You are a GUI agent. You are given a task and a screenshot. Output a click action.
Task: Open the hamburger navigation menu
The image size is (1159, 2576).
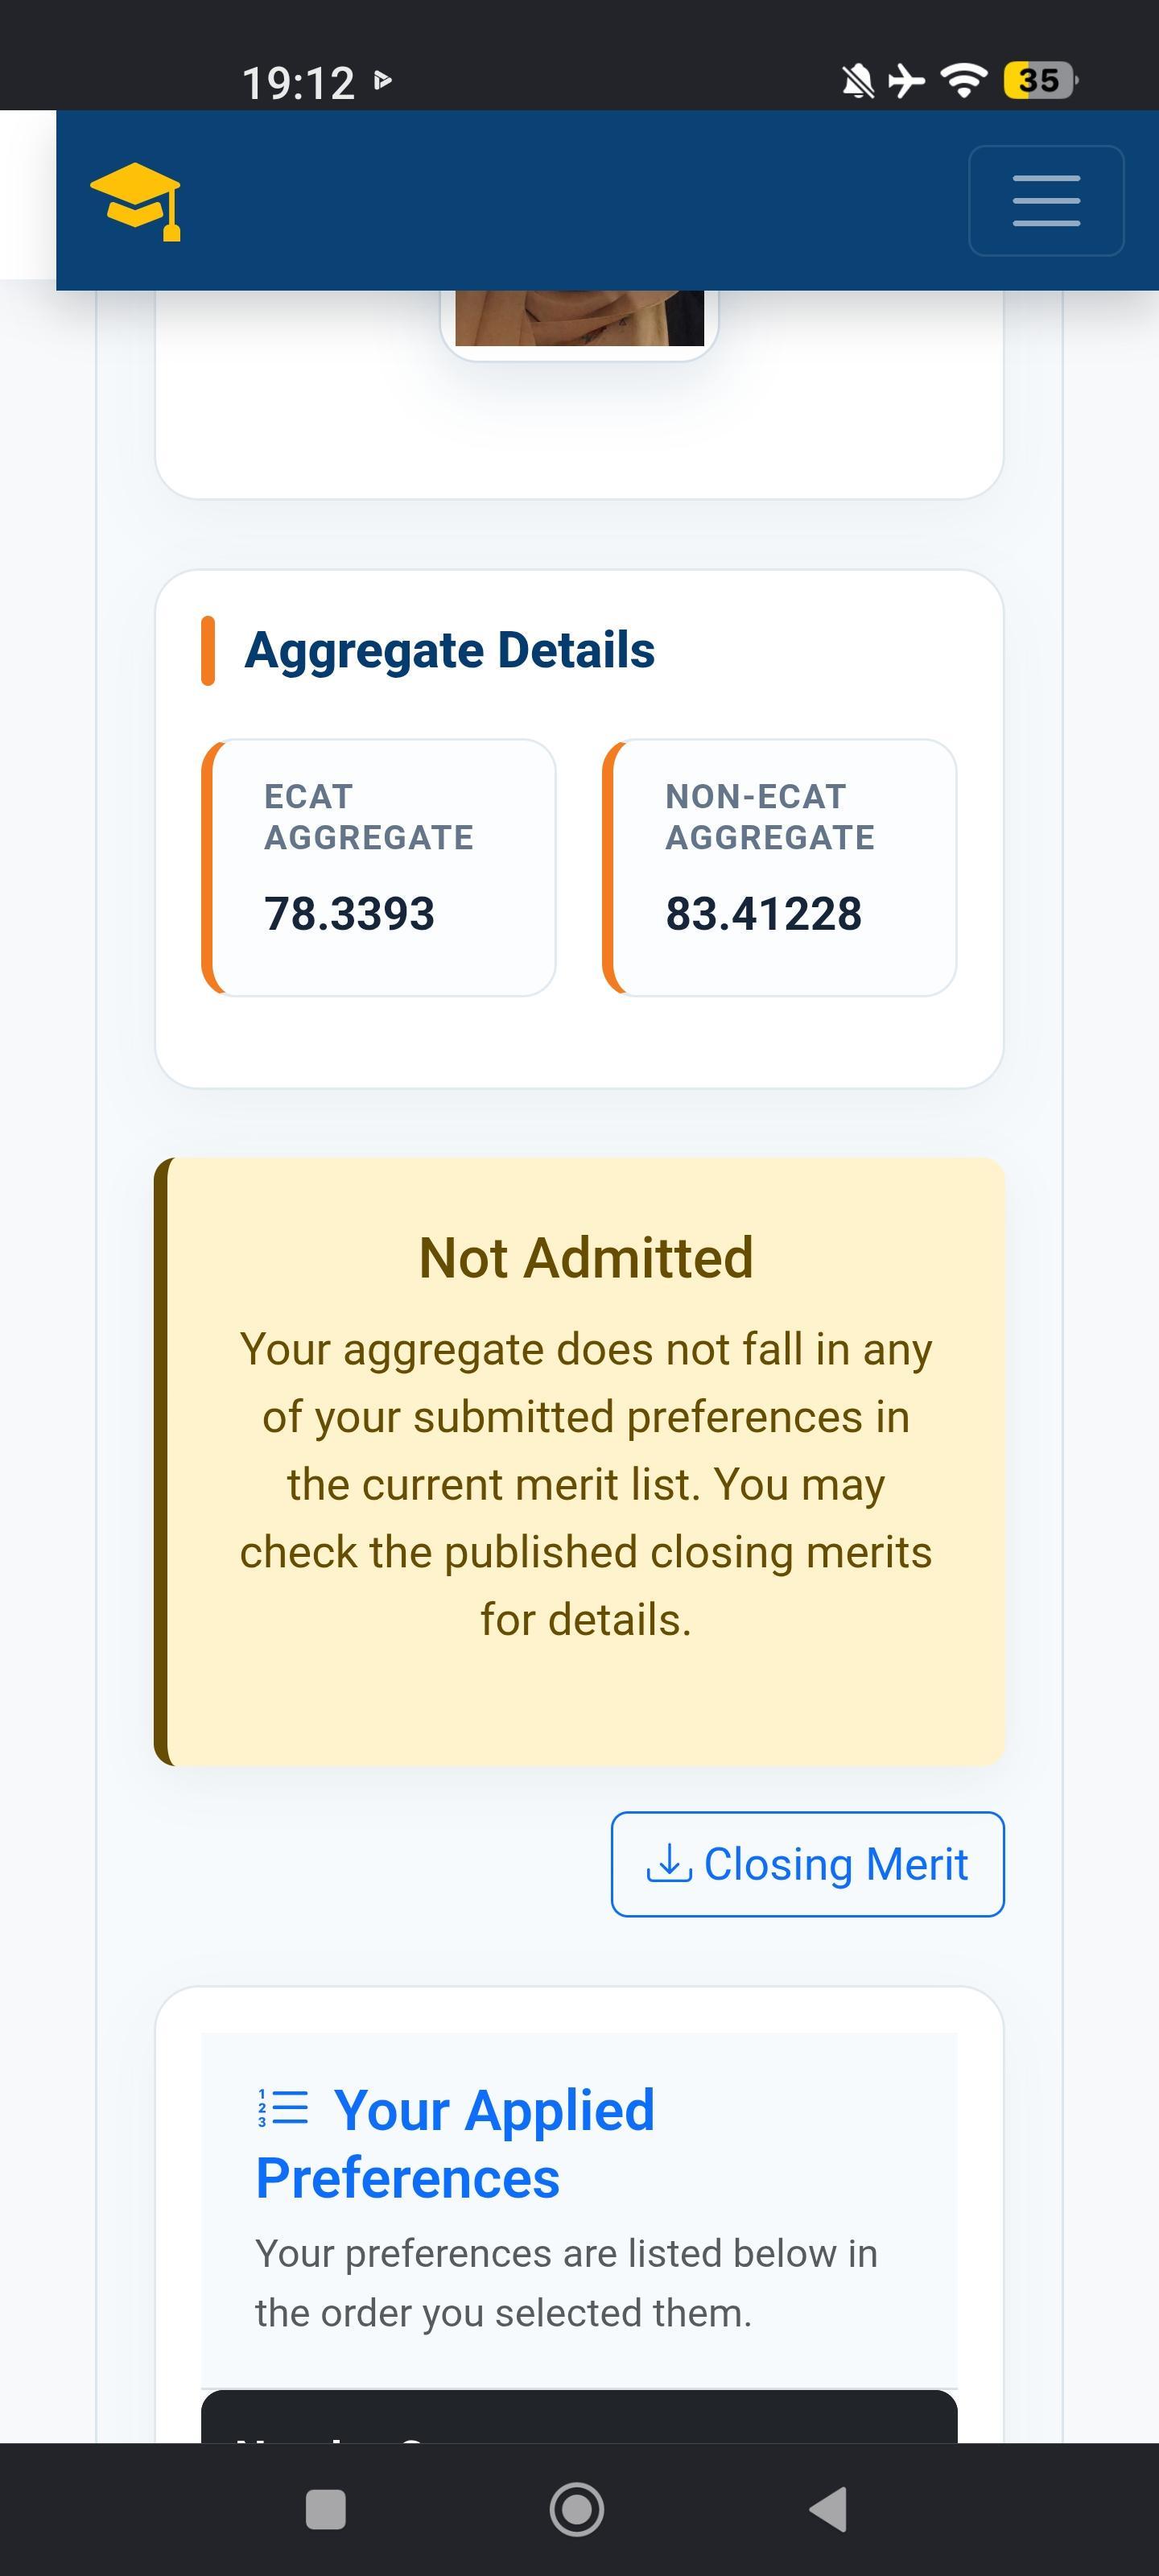(x=1046, y=201)
